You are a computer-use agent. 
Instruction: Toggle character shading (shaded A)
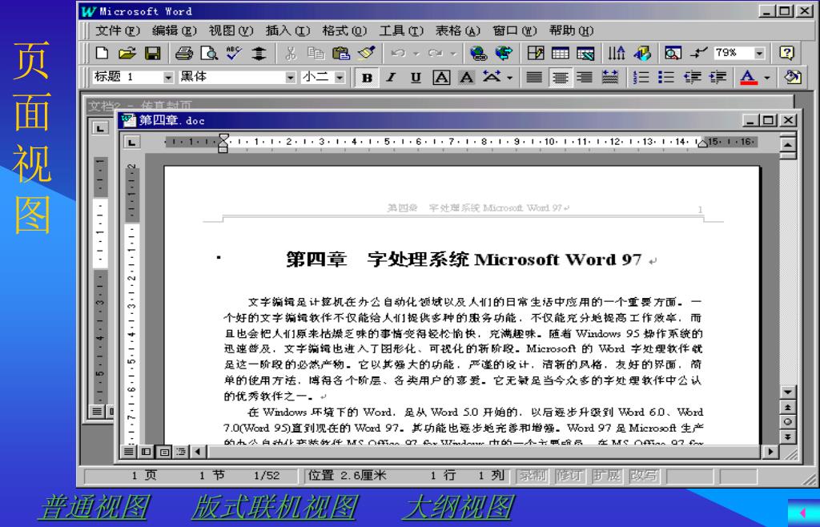467,78
